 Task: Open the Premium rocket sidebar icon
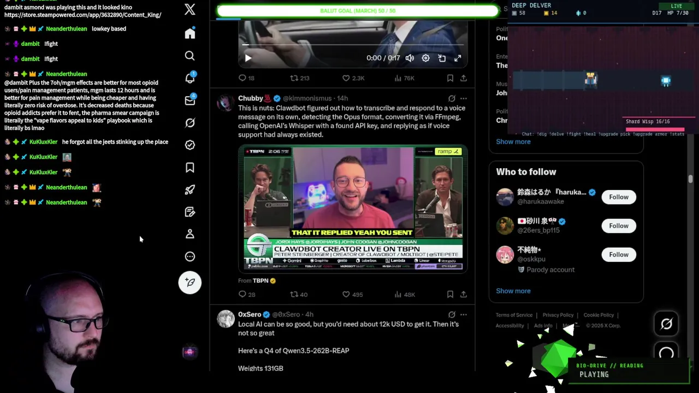tap(190, 189)
